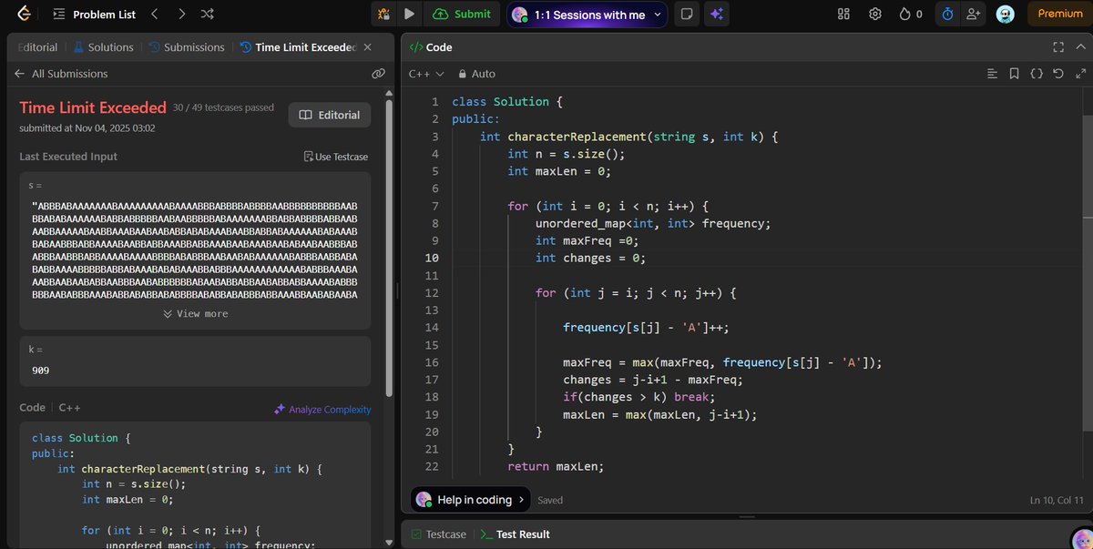This screenshot has height=549, width=1093.
Task: Click the Premium button
Action: pos(1060,14)
